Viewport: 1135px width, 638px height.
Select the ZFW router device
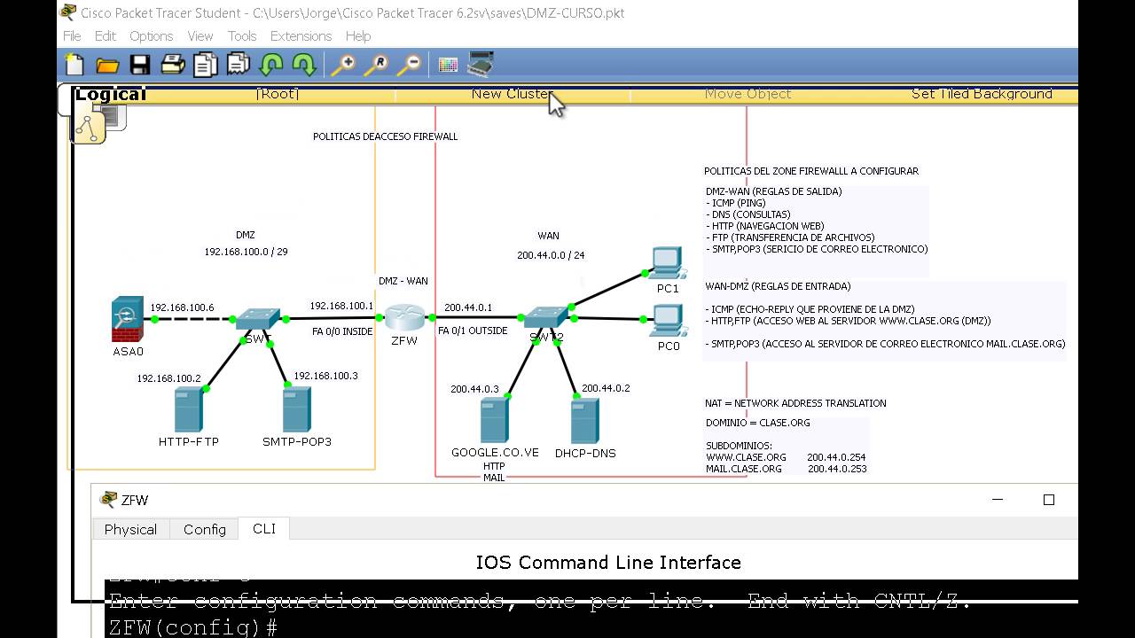(404, 317)
